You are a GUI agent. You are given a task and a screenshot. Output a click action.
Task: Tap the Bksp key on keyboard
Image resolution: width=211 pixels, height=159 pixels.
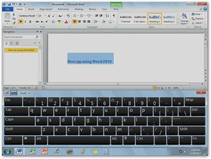[x=195, y=102]
